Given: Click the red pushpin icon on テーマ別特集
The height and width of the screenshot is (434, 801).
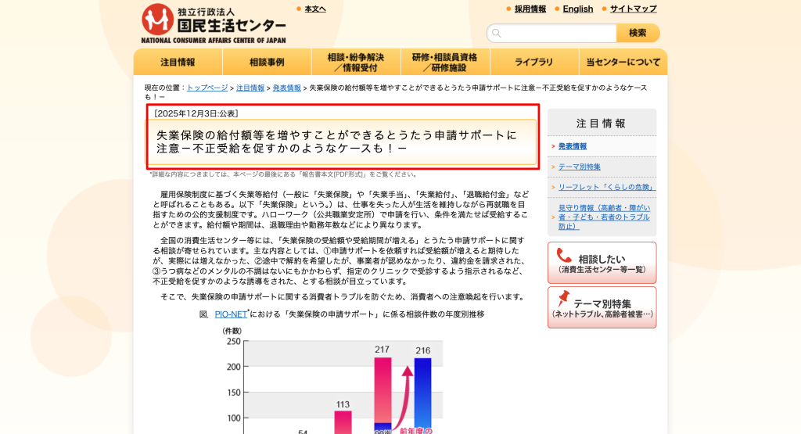Looking at the screenshot, I should point(563,298).
